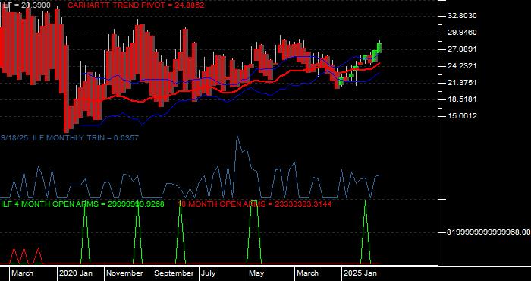Select the 32.8030 price axis value
Viewport: 531px width, 281px height.
(462, 16)
